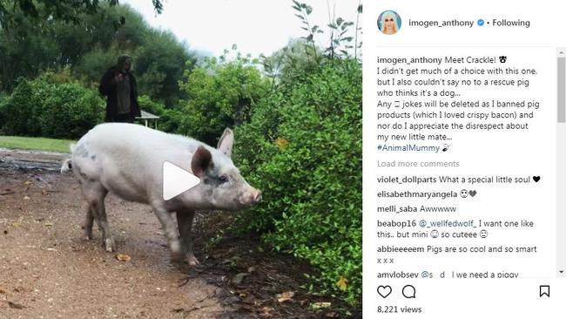Viewport: 566px width, 319px height.
Task: Open the comment speech bubble icon
Action: (408, 291)
